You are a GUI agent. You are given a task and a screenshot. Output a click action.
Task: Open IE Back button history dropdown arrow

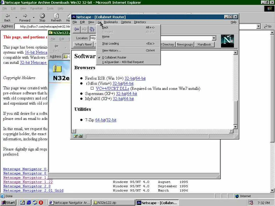click(16, 18)
